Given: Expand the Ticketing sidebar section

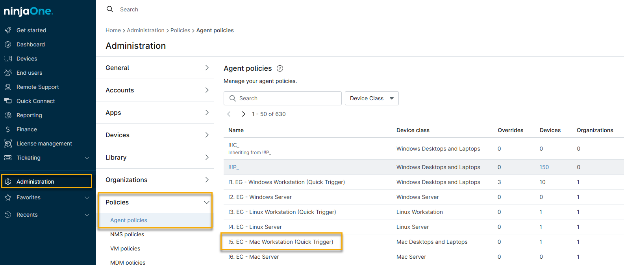Looking at the screenshot, I should 87,158.
